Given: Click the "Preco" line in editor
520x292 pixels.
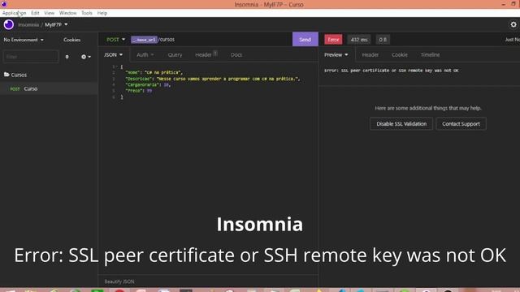Looking at the screenshot, I should 139,91.
